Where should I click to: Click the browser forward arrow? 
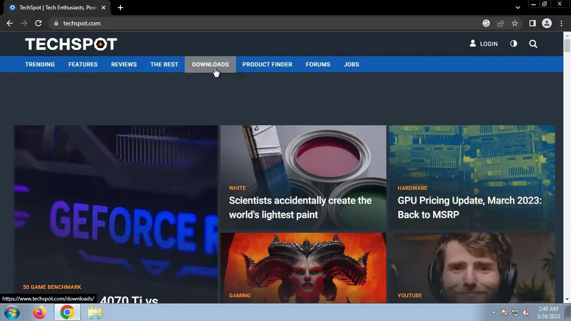[x=24, y=23]
